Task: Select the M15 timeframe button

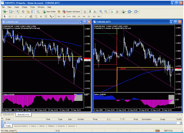Action: coord(69,16)
